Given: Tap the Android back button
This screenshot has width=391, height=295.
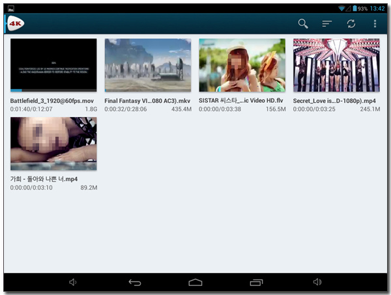Looking at the screenshot, I should tap(135, 282).
